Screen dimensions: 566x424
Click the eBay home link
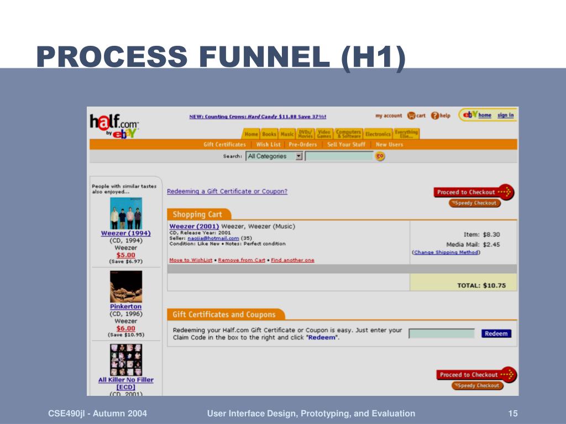coord(485,115)
